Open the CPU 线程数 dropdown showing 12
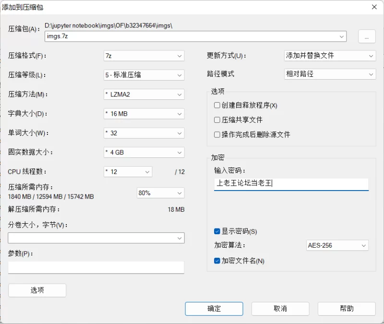This screenshot has width=384, height=324. tap(128, 172)
